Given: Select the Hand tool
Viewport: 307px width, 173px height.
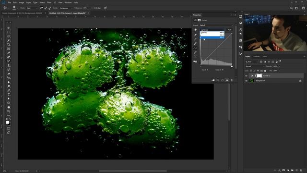Looking at the screenshot, I should (x=9, y=107).
